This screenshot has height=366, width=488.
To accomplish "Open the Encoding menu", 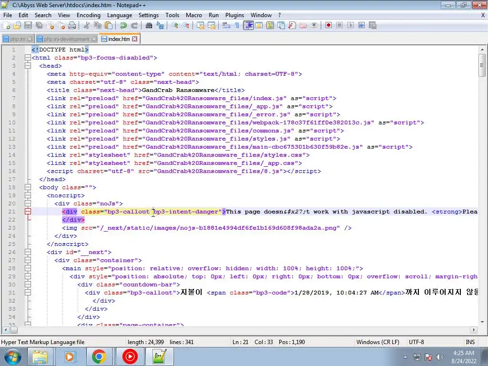I will pyautogui.click(x=88, y=15).
